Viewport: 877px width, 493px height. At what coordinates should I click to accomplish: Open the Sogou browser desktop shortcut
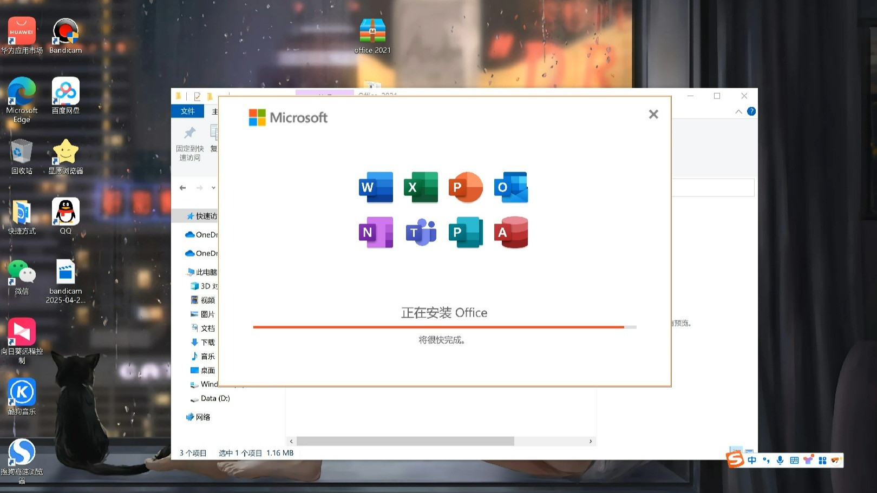[22, 461]
